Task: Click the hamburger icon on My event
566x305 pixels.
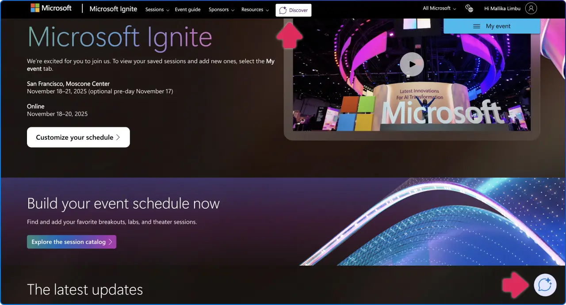Action: point(477,26)
